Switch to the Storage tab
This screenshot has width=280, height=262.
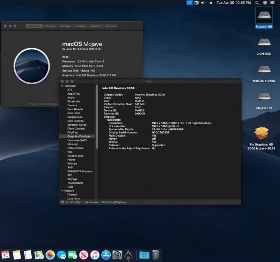point(65,26)
